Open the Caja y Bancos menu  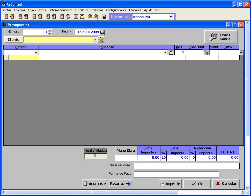click(x=37, y=10)
